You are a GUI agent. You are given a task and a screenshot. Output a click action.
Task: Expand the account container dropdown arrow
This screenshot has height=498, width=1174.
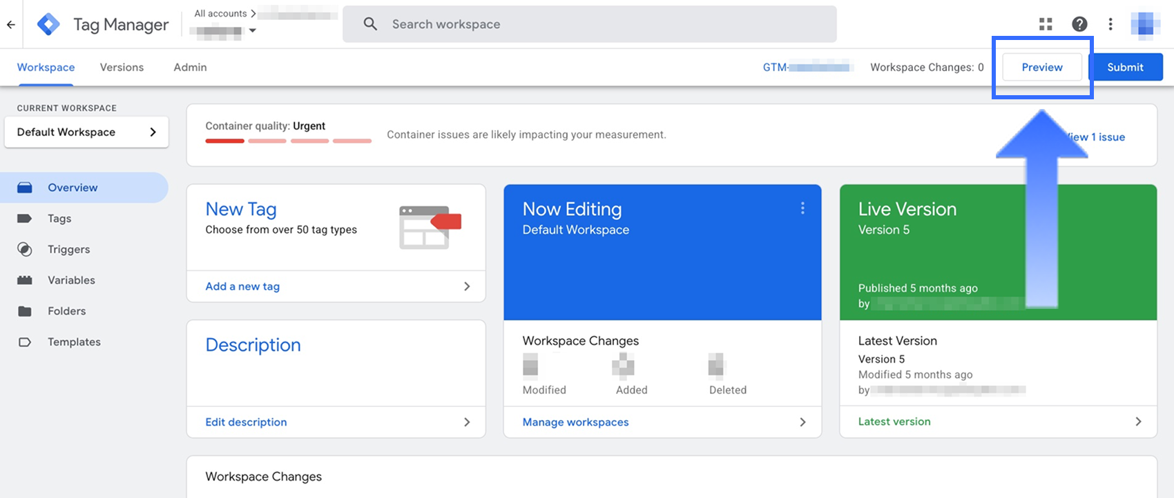(x=253, y=31)
